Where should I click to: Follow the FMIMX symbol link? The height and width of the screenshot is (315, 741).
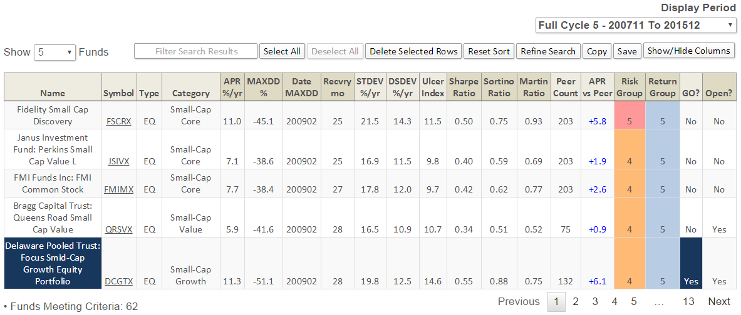coord(118,189)
